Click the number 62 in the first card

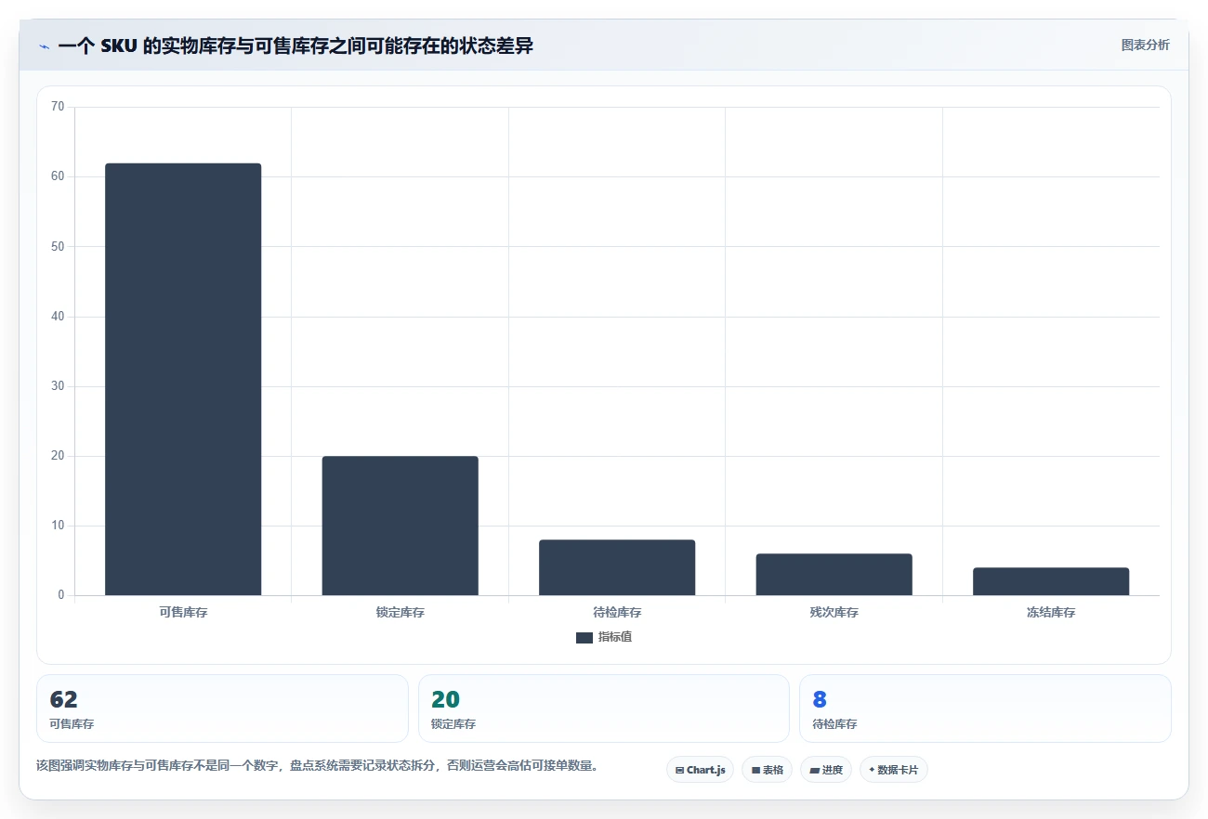pyautogui.click(x=63, y=700)
